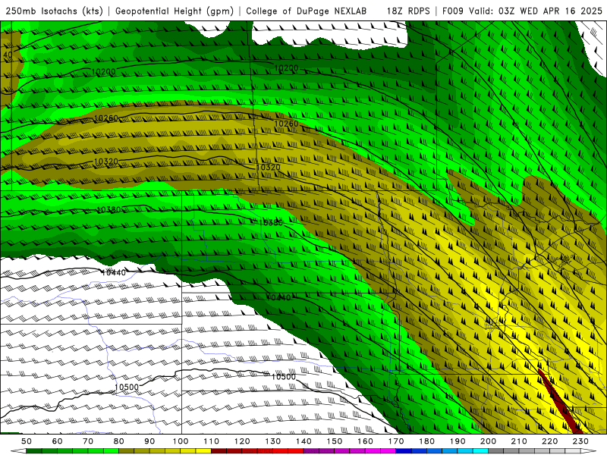
Task: Select the easternmost 10260 contour label
Action: coord(287,124)
